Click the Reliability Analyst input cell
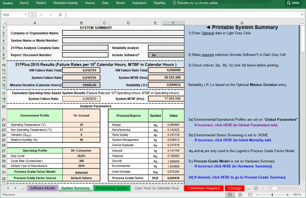Screen dimensions: 306x198 [166, 48]
